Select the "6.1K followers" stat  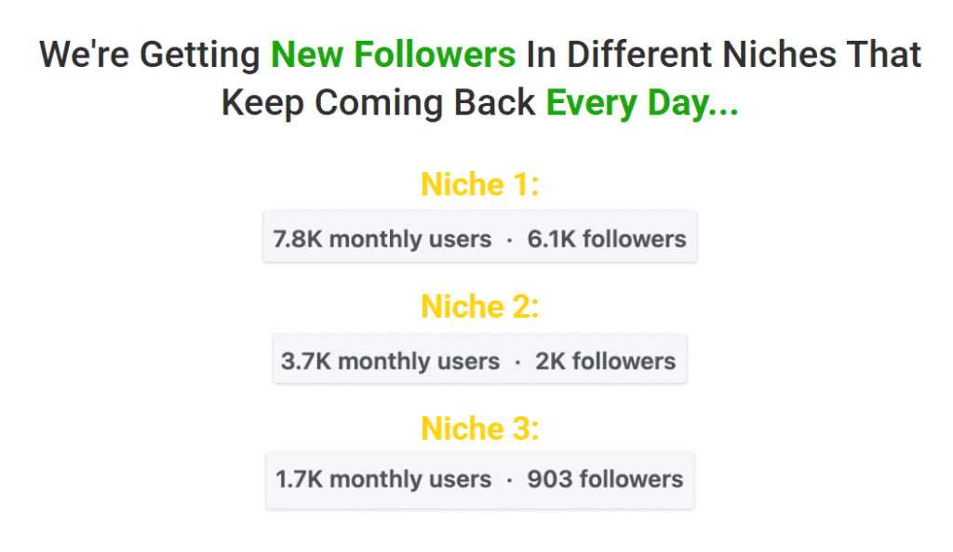[x=607, y=240]
